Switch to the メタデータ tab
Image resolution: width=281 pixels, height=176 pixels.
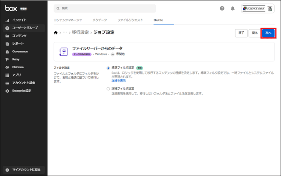(x=100, y=20)
